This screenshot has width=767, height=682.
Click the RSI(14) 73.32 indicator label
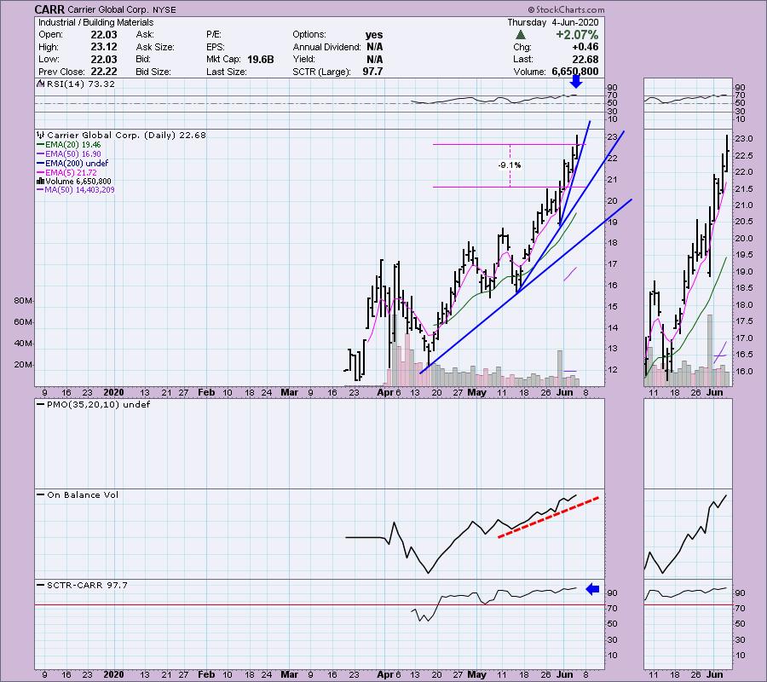[81, 84]
